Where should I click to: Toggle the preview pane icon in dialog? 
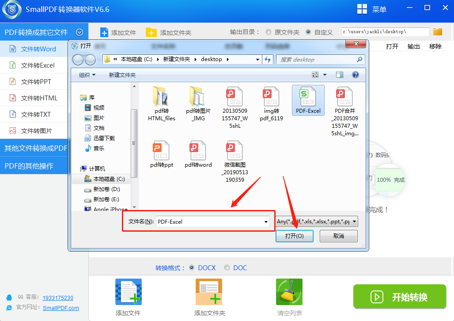pos(339,75)
